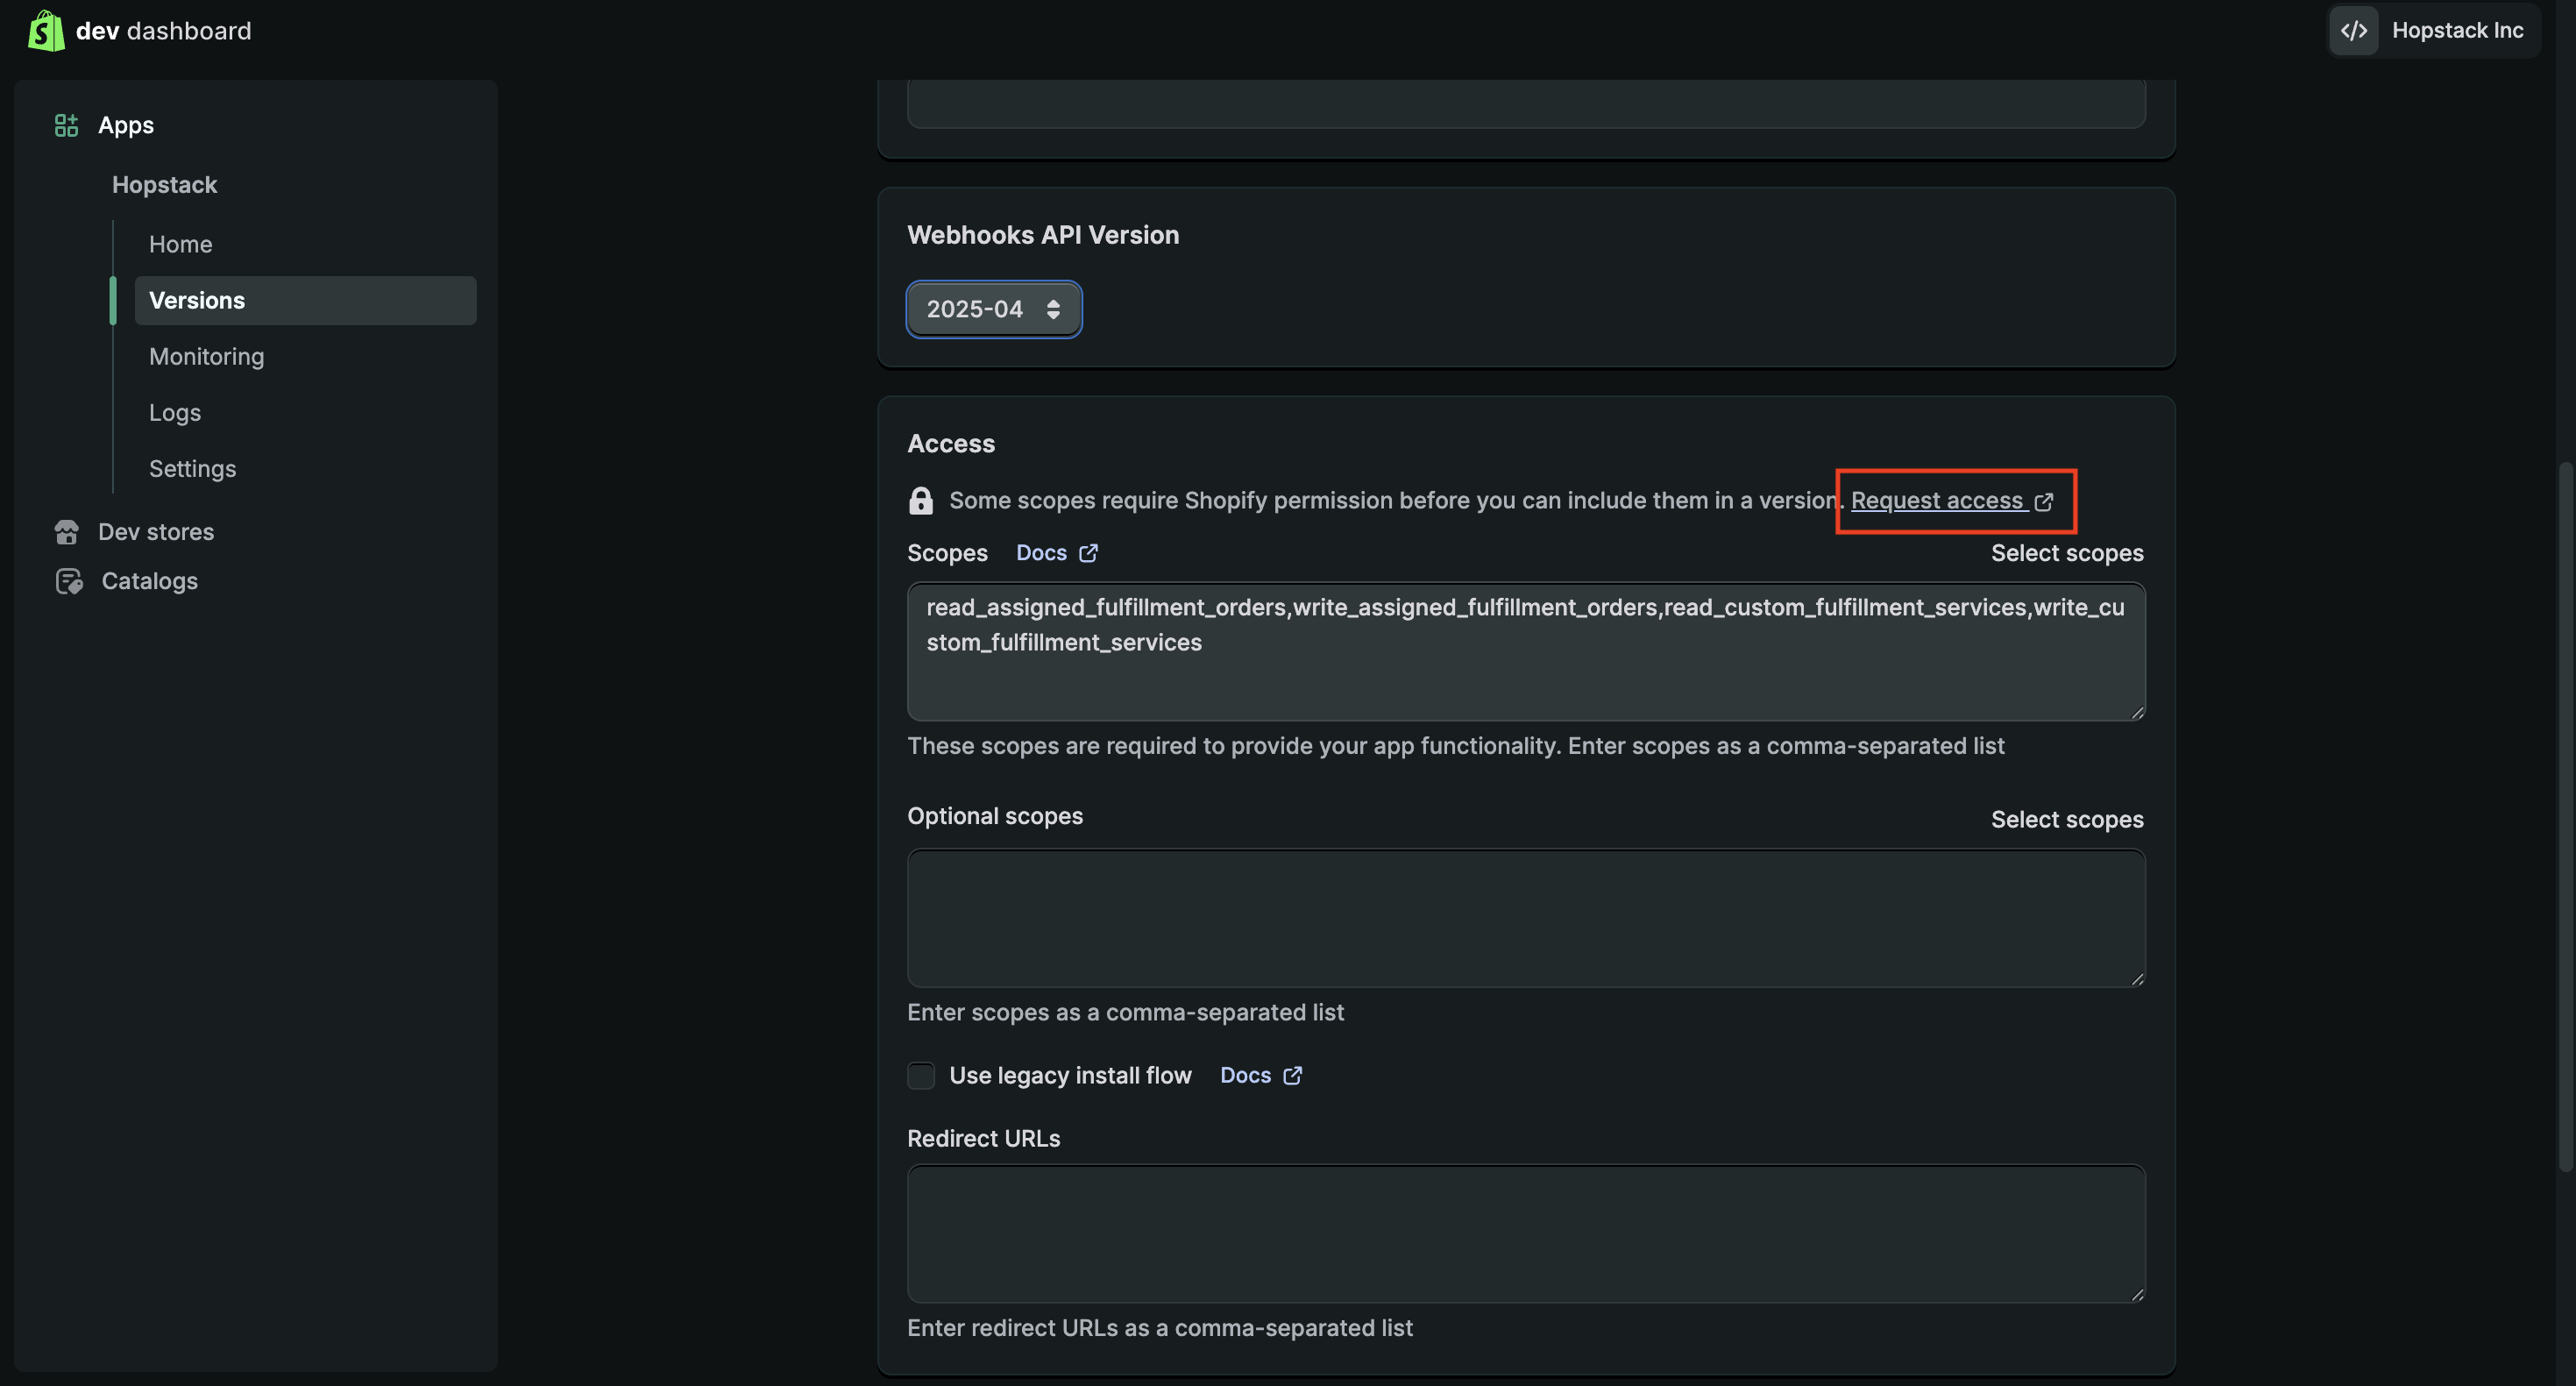The image size is (2576, 1386).
Task: Enable Use legacy install flow checkbox
Action: 920,1076
